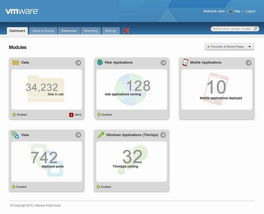Screen dimensions: 264x214
Task: Click the 742 deployed pools tile
Action: [x=47, y=162]
